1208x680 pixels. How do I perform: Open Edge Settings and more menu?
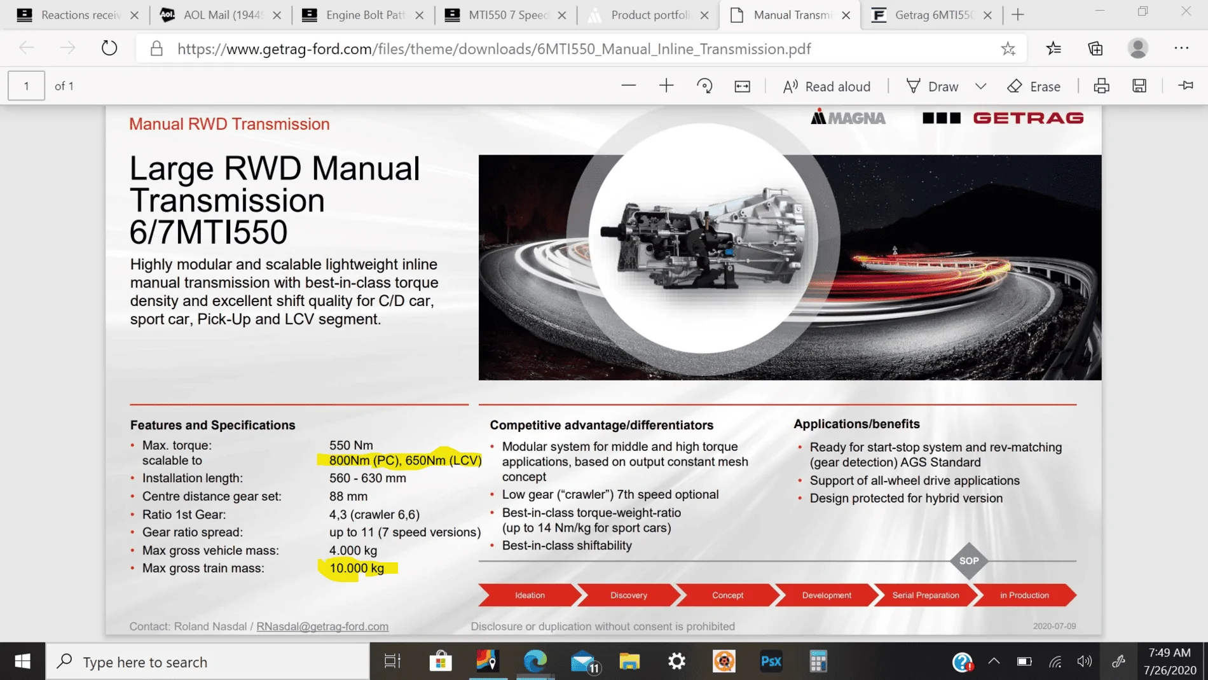tap(1181, 48)
